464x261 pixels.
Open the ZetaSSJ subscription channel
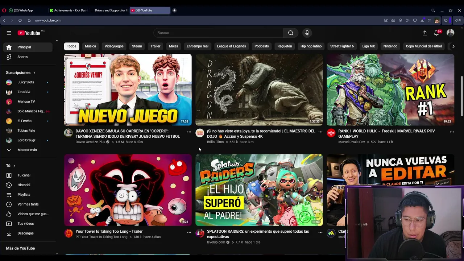click(x=28, y=92)
